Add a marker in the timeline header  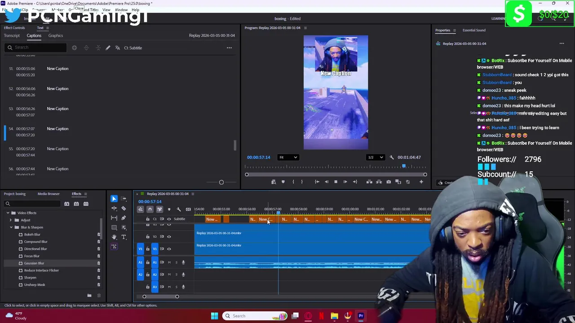(x=169, y=210)
